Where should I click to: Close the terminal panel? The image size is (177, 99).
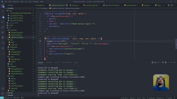click(175, 62)
